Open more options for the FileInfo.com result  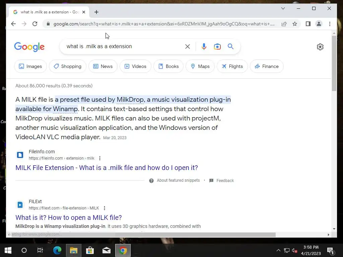tap(100, 158)
